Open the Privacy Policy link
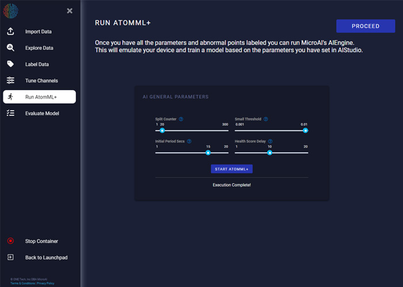403x287 pixels. click(x=45, y=283)
